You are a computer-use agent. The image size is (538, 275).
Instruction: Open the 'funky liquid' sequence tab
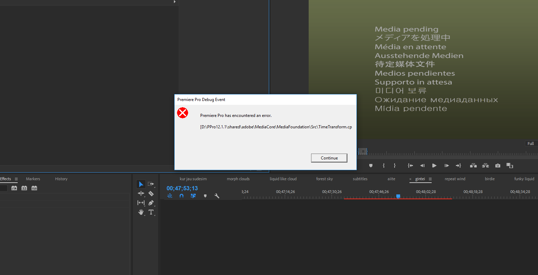tap(524, 179)
